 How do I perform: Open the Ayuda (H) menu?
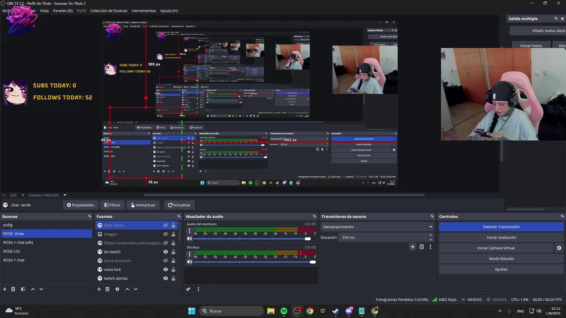pos(169,11)
